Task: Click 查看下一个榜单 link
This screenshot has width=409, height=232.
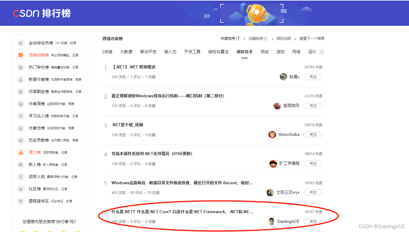Action: point(312,39)
